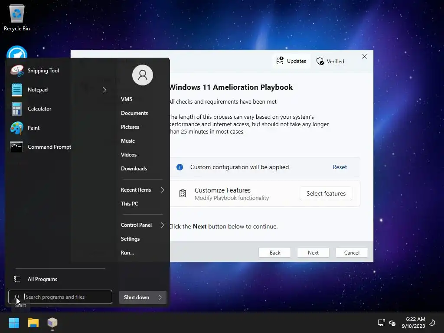Viewport: 444px width, 333px height.
Task: Click the Reset link
Action: [x=340, y=167]
